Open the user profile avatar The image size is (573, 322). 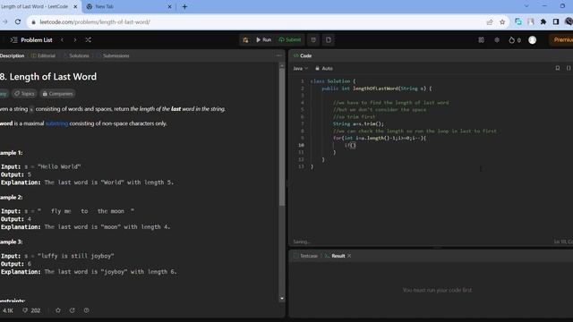[x=533, y=40]
